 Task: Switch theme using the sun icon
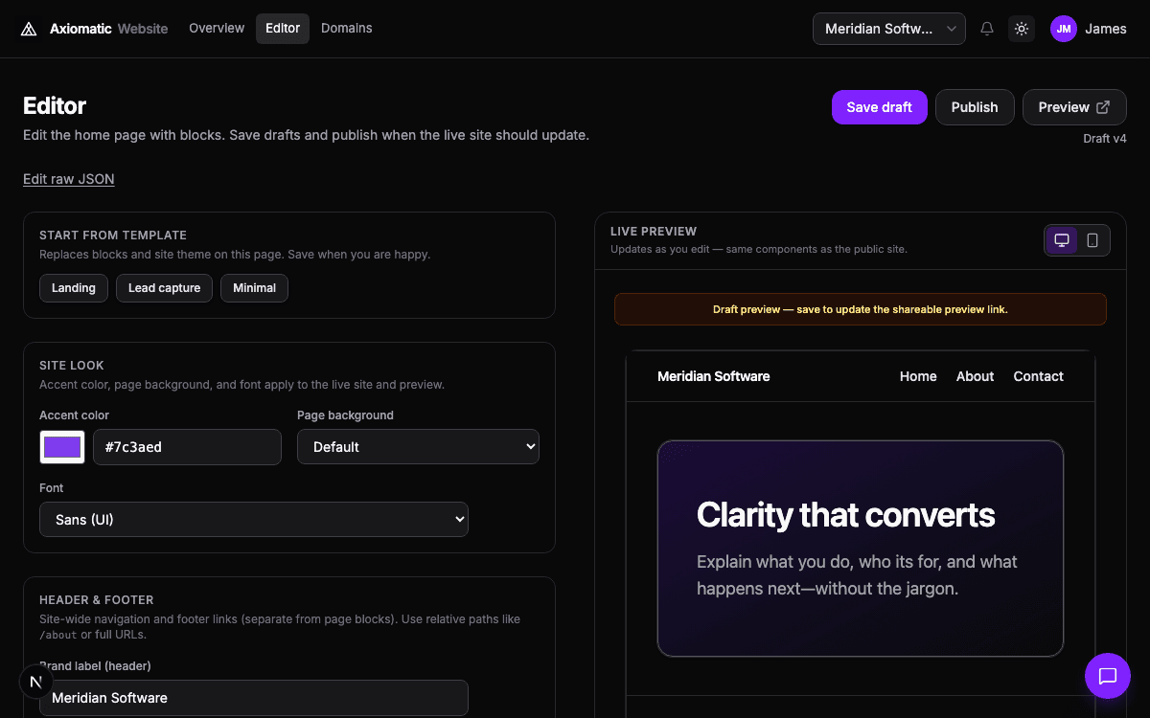click(1021, 29)
